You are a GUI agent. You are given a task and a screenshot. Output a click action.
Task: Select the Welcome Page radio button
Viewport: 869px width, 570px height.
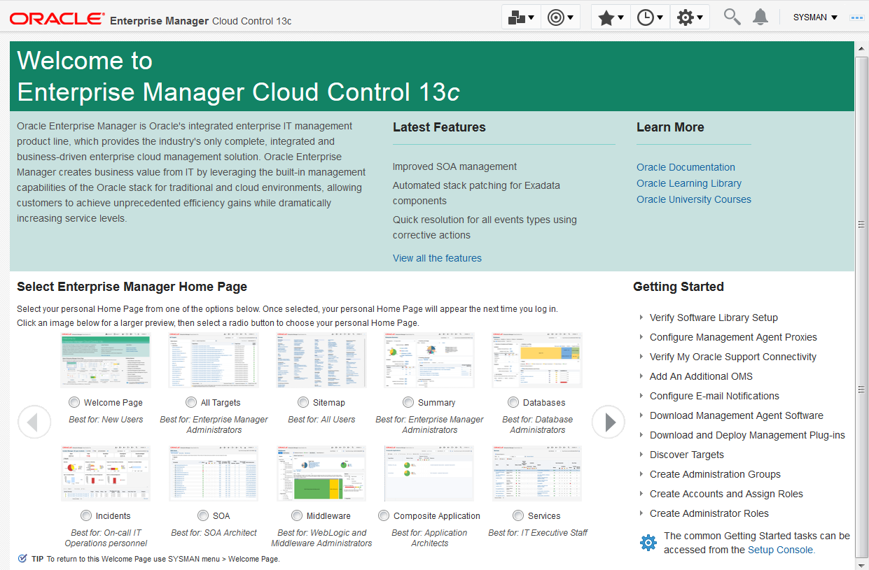pos(74,401)
